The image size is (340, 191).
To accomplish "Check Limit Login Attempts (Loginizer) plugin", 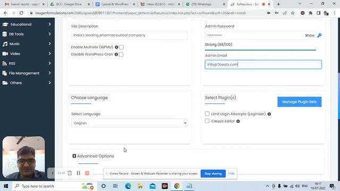I will coord(207,114).
